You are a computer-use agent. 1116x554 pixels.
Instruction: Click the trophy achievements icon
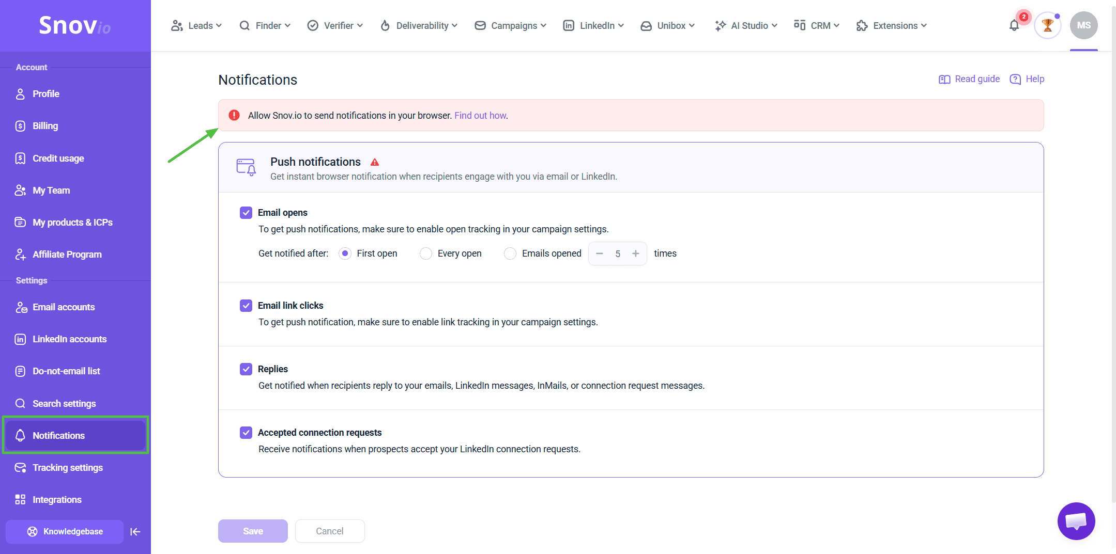1048,25
